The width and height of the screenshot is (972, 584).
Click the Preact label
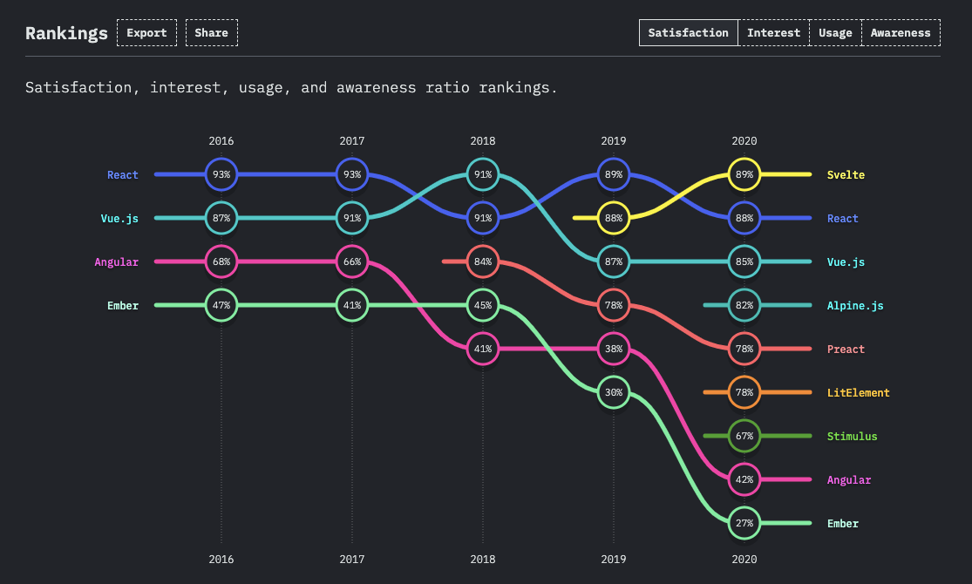(846, 349)
